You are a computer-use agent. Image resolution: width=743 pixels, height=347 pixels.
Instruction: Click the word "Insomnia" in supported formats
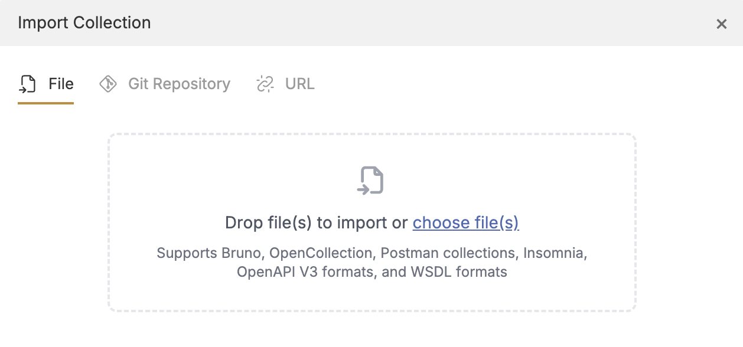[555, 253]
